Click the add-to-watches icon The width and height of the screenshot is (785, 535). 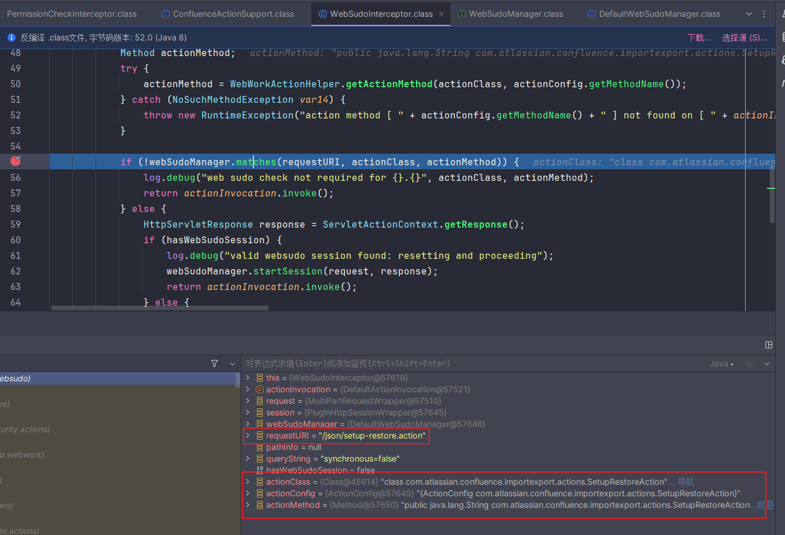click(750, 364)
